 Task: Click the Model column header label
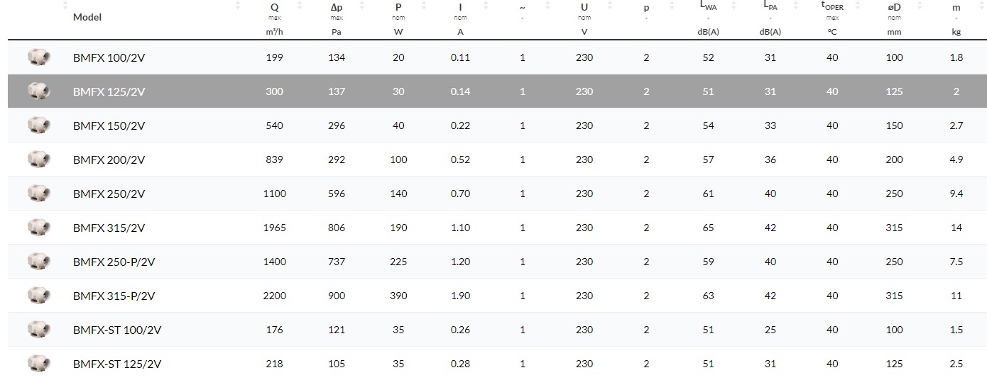click(87, 17)
